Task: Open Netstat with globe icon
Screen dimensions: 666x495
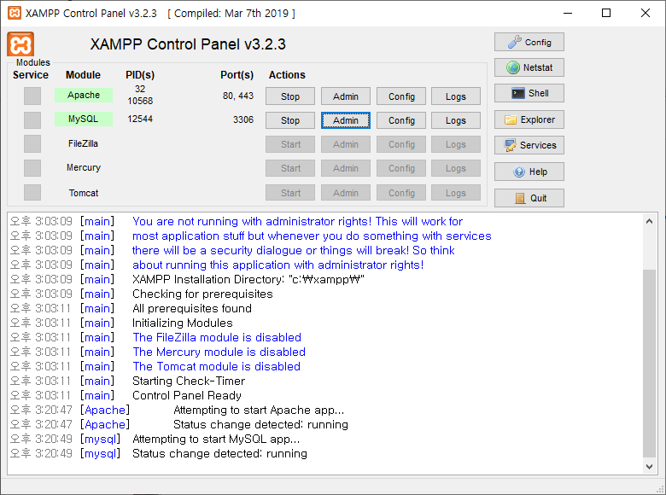Action: pos(529,67)
